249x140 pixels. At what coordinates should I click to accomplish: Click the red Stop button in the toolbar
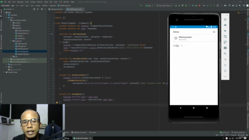point(200,5)
